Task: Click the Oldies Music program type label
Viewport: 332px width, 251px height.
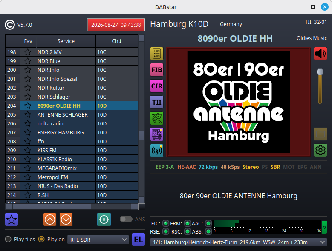Action: tap(312, 38)
